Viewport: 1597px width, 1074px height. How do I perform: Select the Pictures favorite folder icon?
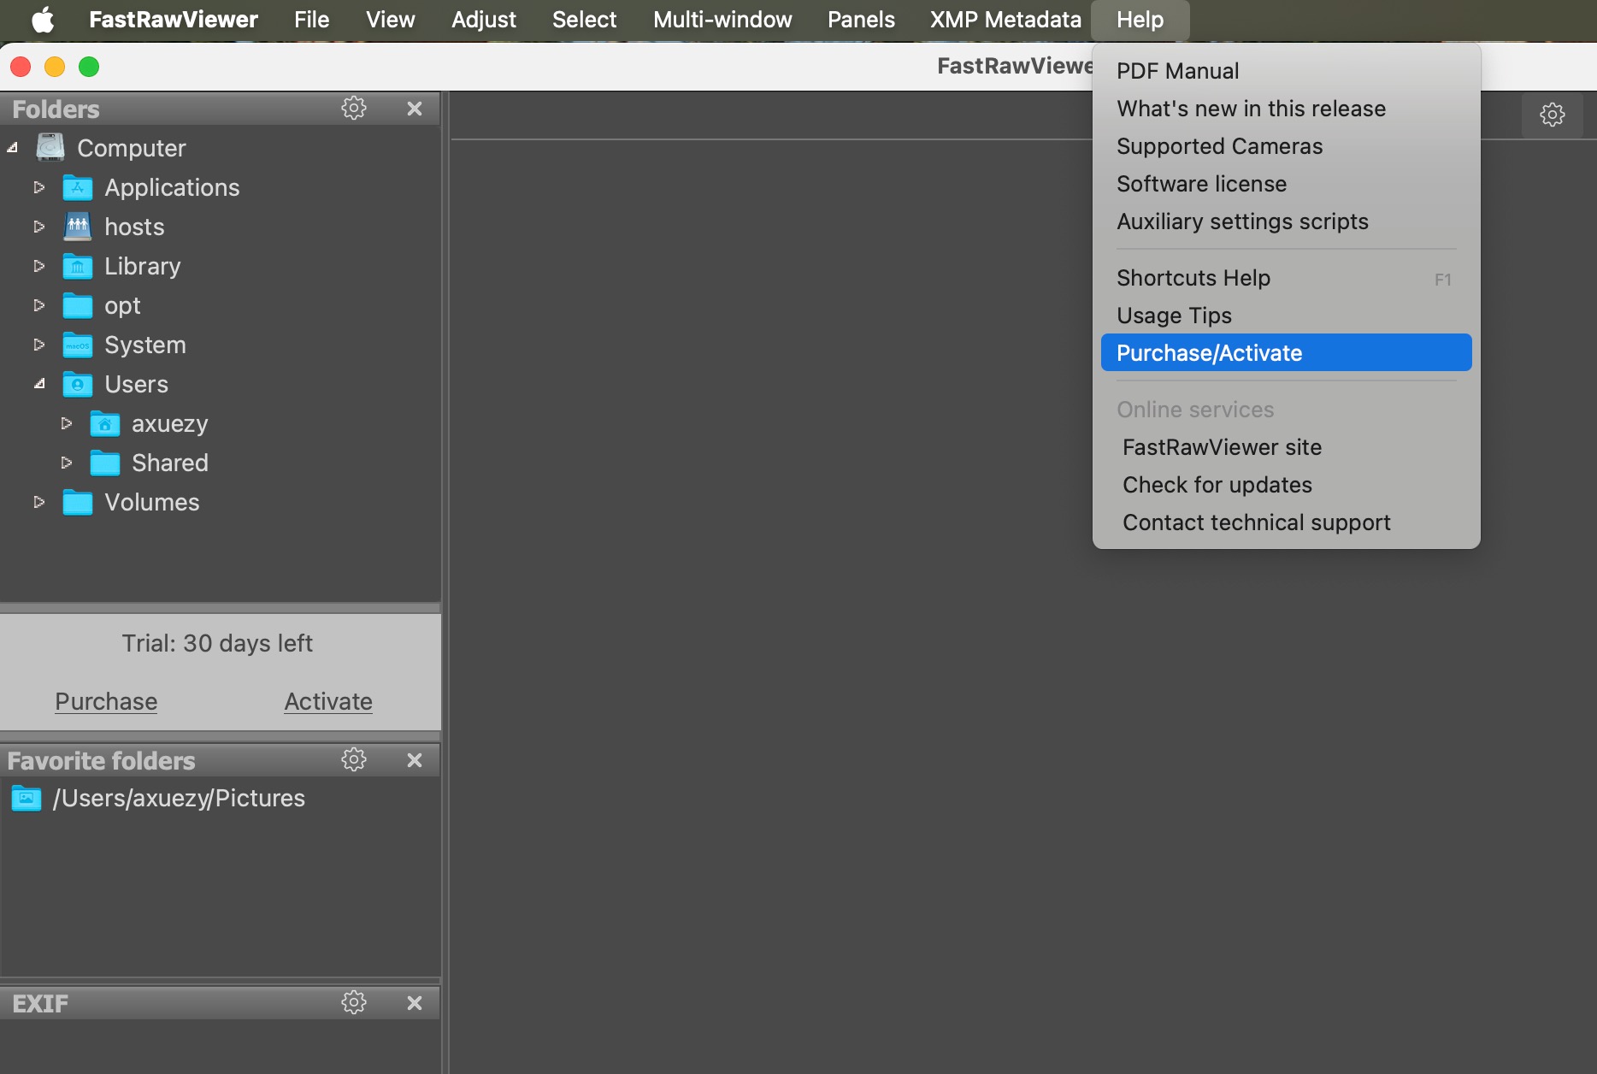tap(27, 799)
